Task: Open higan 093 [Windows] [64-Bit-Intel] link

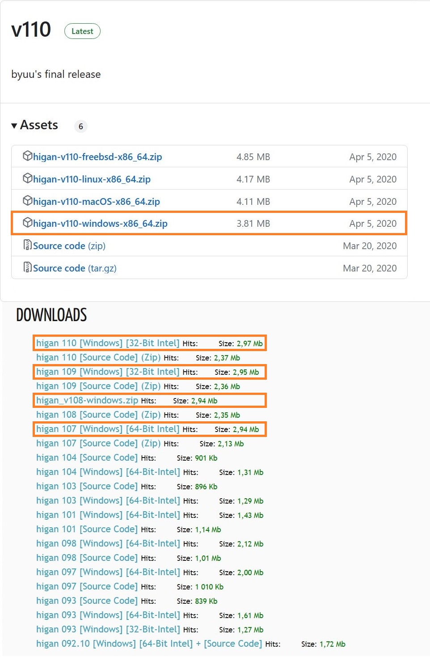Action: coord(108,615)
